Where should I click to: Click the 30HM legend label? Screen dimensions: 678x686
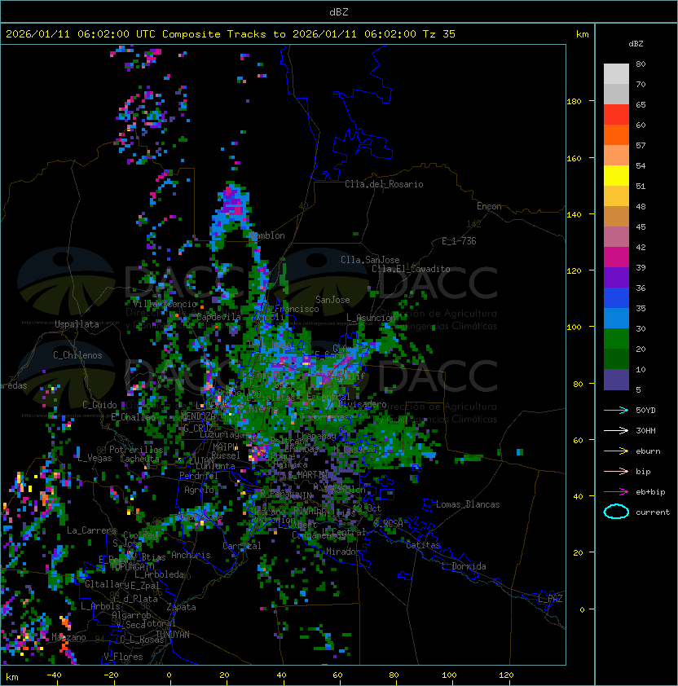point(645,430)
